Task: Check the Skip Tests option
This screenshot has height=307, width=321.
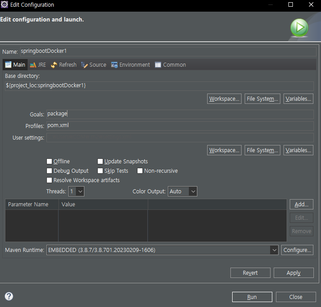Action: (100, 171)
